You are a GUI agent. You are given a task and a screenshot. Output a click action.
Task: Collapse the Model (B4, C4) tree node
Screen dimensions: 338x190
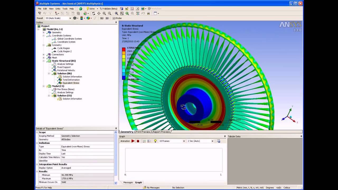pyautogui.click(x=39, y=29)
